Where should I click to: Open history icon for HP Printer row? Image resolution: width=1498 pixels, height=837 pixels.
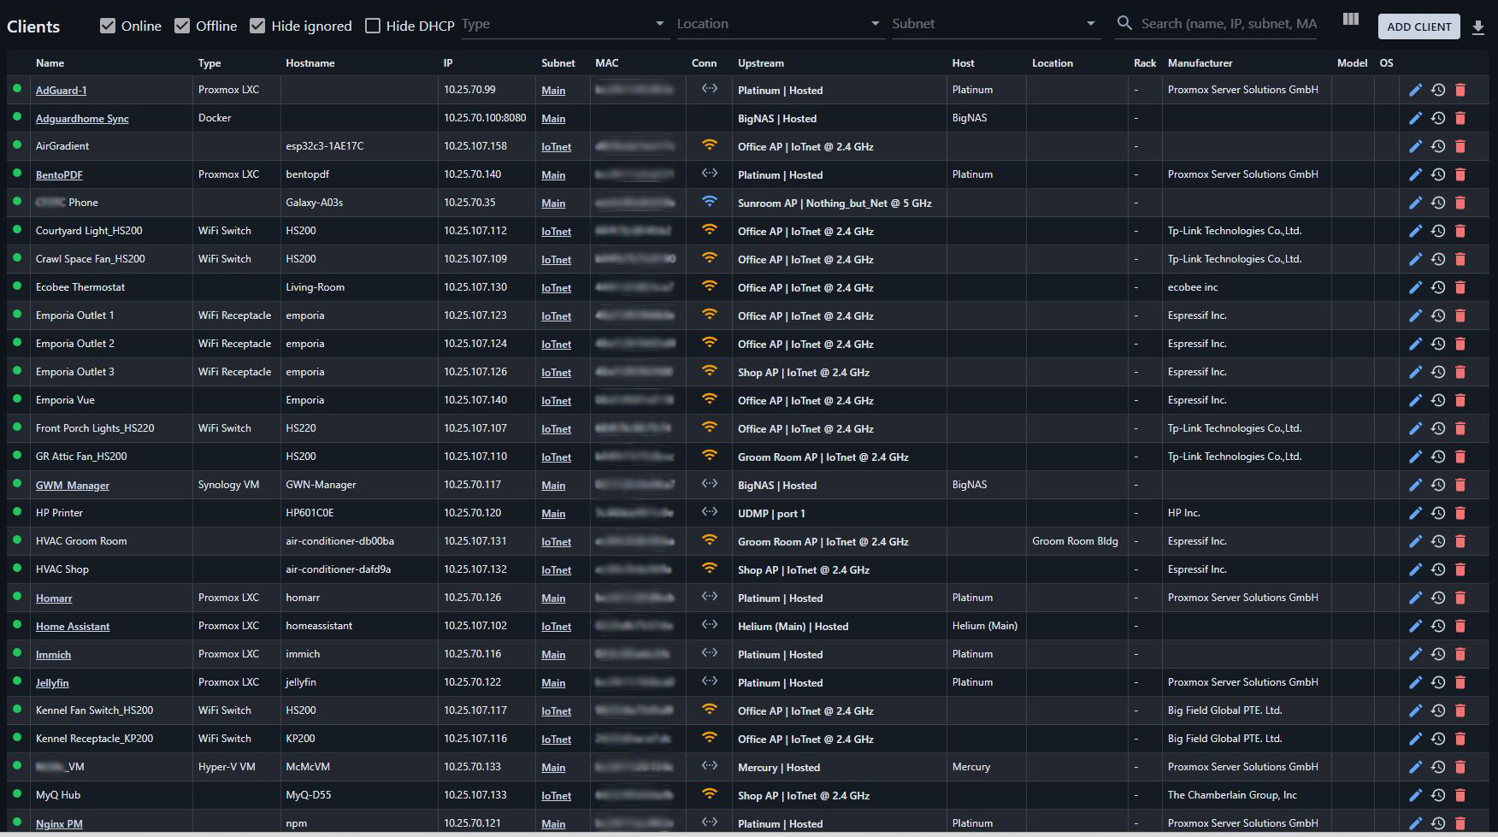point(1438,513)
